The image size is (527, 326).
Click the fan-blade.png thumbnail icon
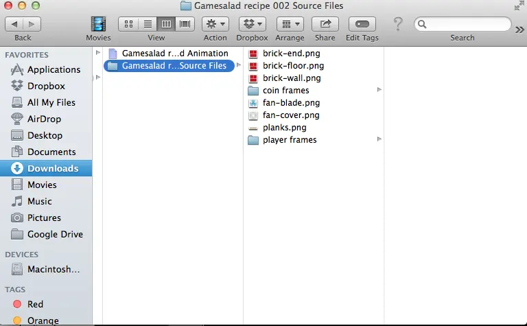[253, 103]
